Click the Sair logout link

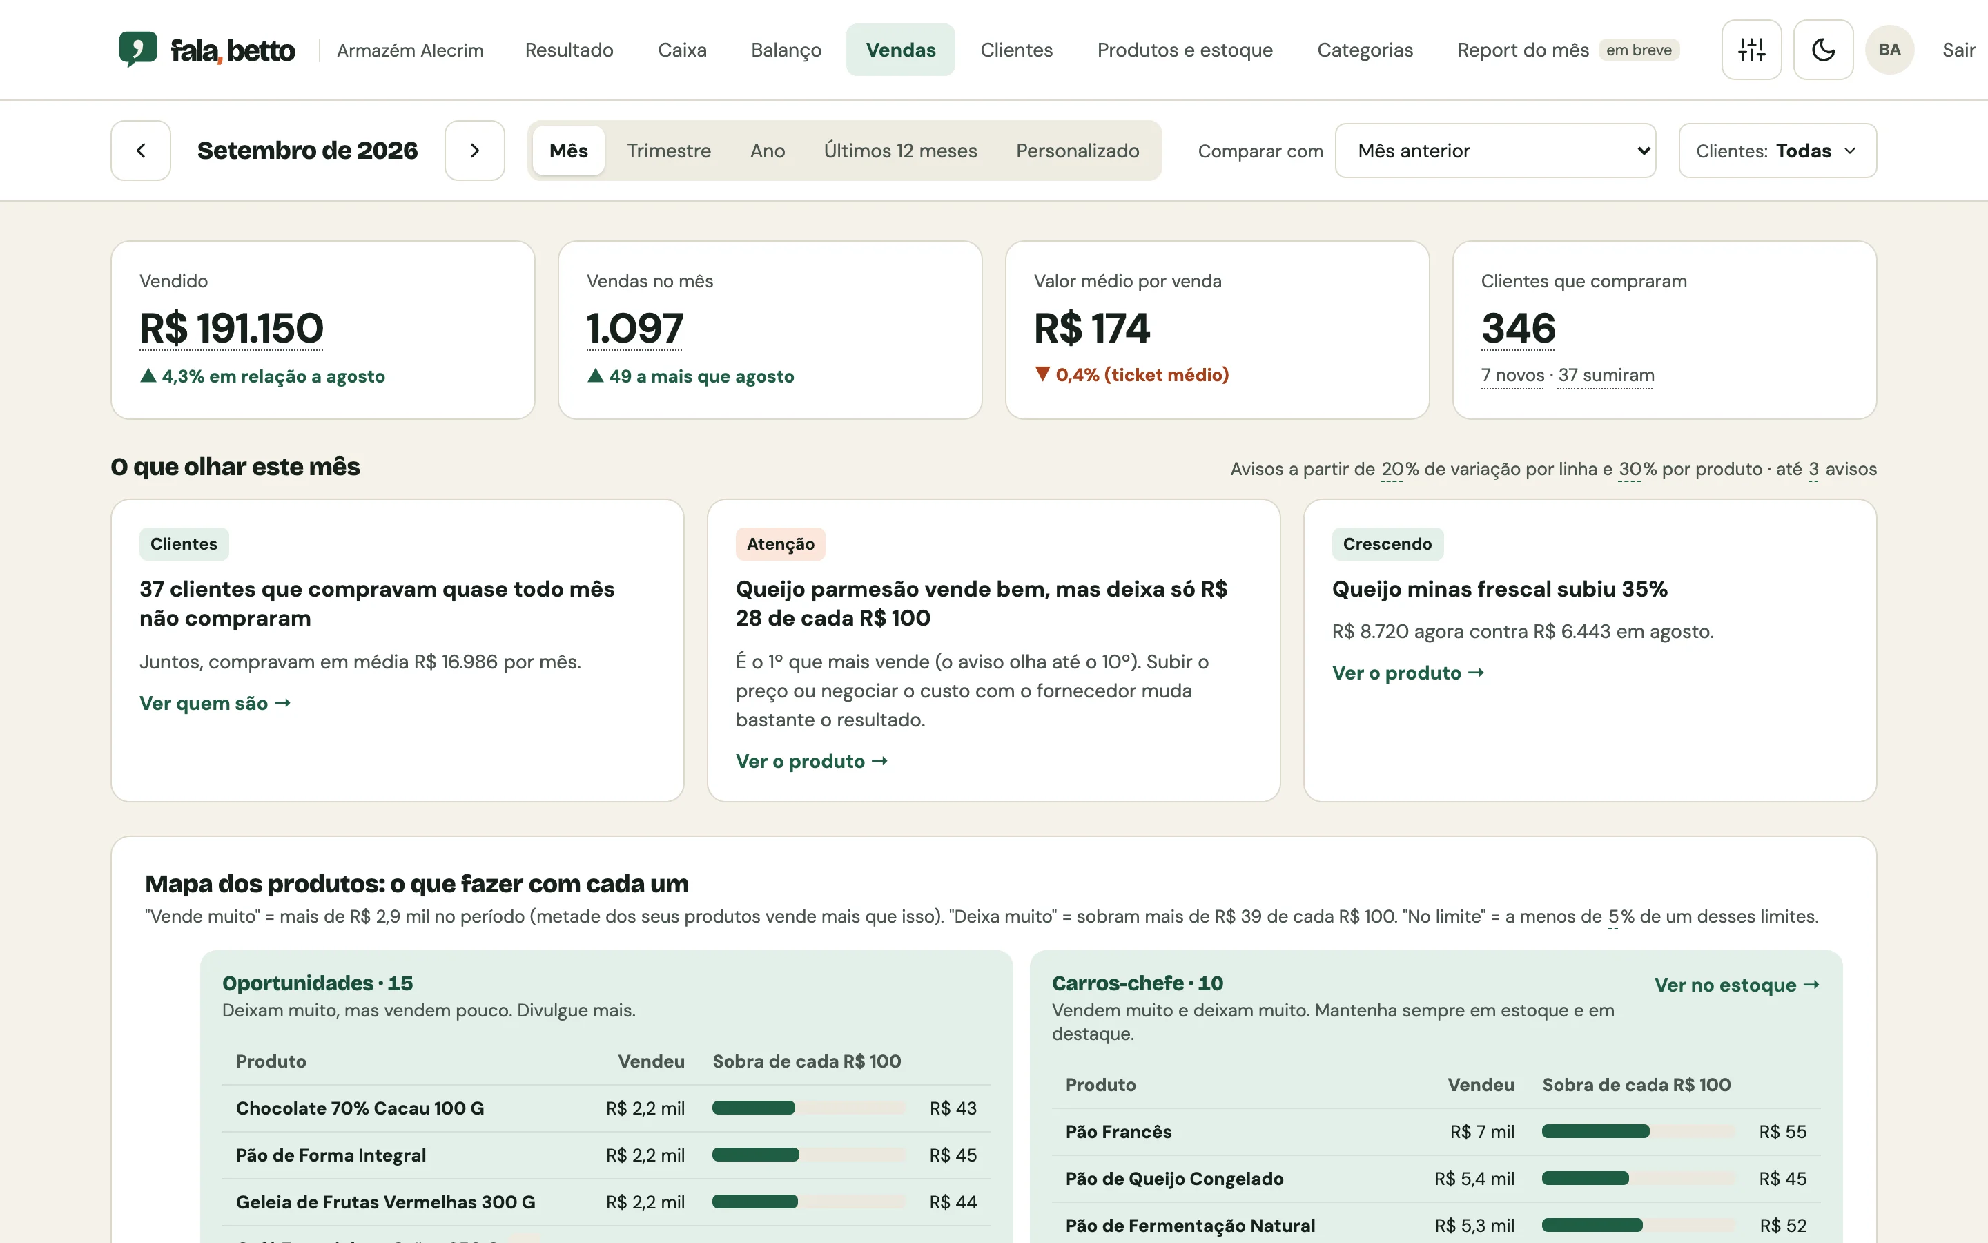[x=1958, y=50]
